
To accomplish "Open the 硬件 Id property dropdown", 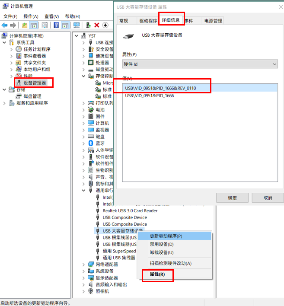I will 200,64.
